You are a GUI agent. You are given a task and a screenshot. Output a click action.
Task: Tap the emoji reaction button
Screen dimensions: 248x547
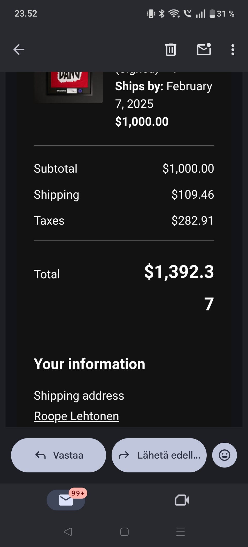coord(224,455)
